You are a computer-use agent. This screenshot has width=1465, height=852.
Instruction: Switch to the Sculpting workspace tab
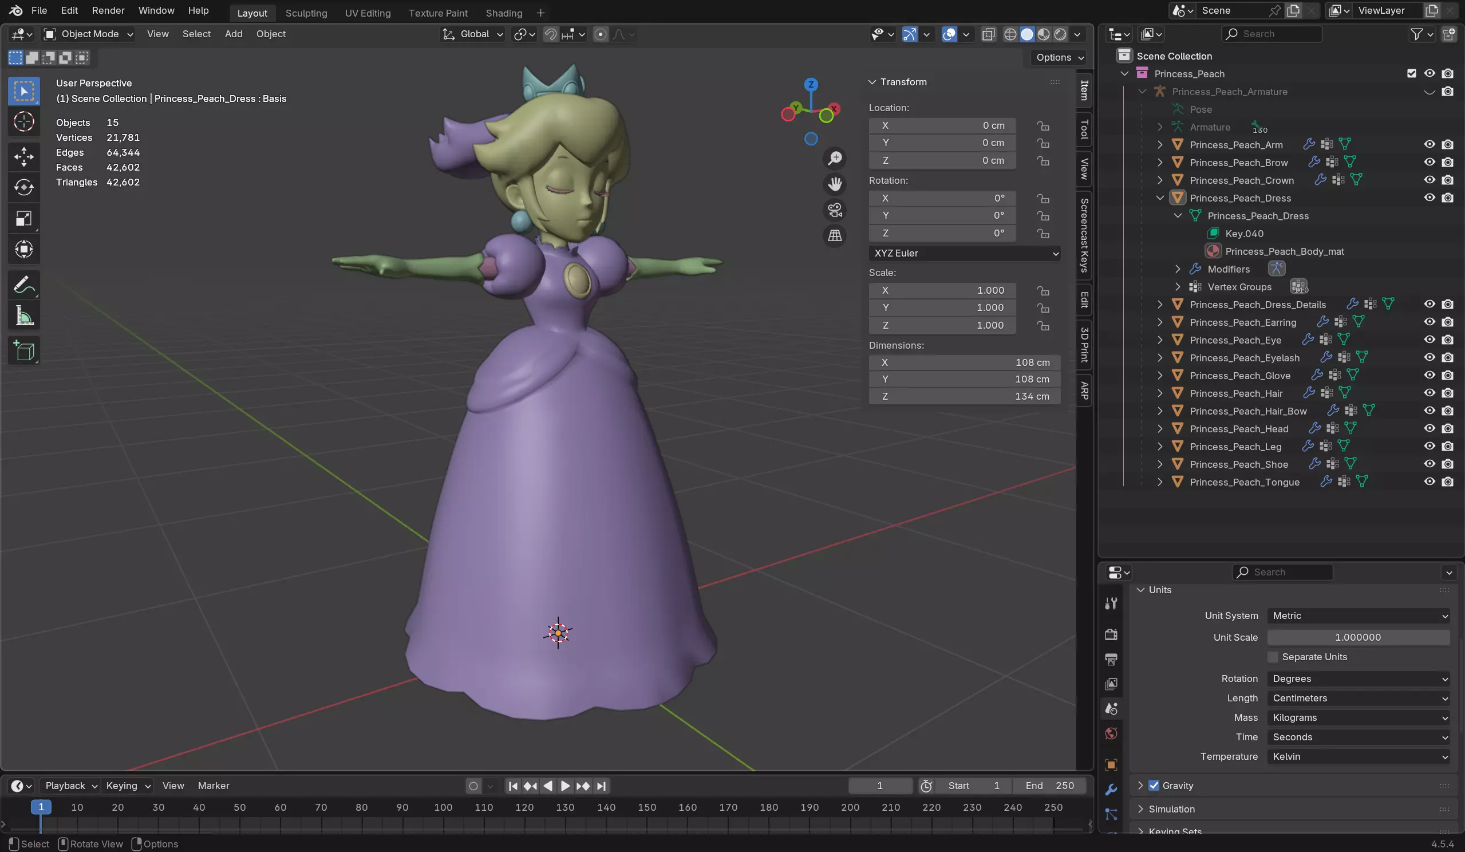point(306,13)
